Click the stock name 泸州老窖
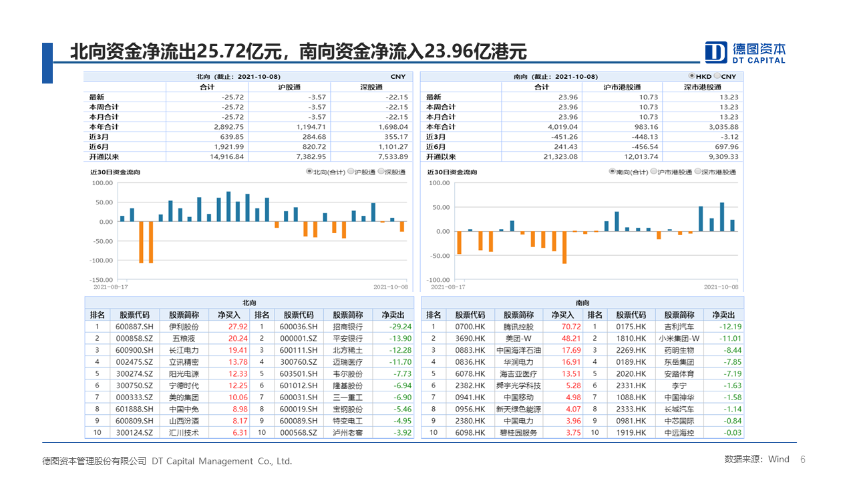This screenshot has width=855, height=481. pyautogui.click(x=347, y=433)
